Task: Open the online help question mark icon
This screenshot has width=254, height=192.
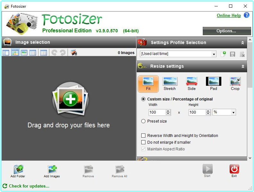Action: (x=246, y=15)
